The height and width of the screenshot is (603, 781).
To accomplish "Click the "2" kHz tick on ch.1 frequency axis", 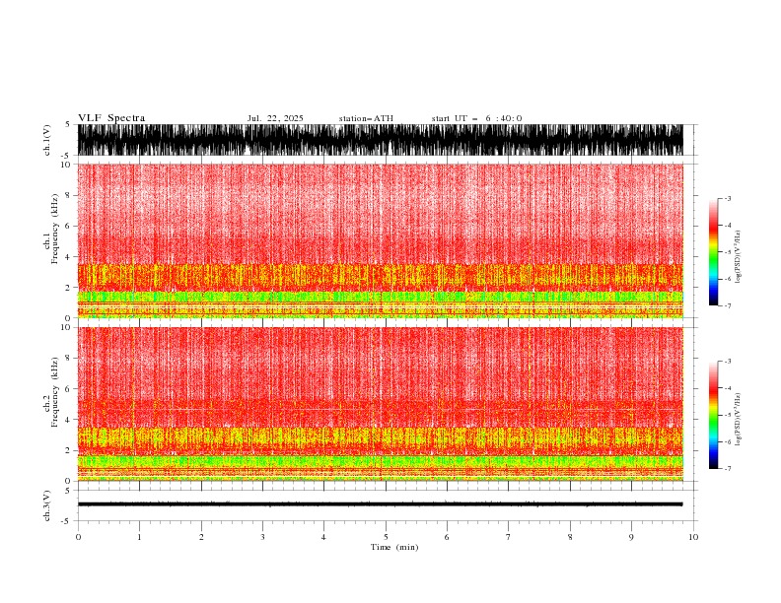I will [68, 288].
